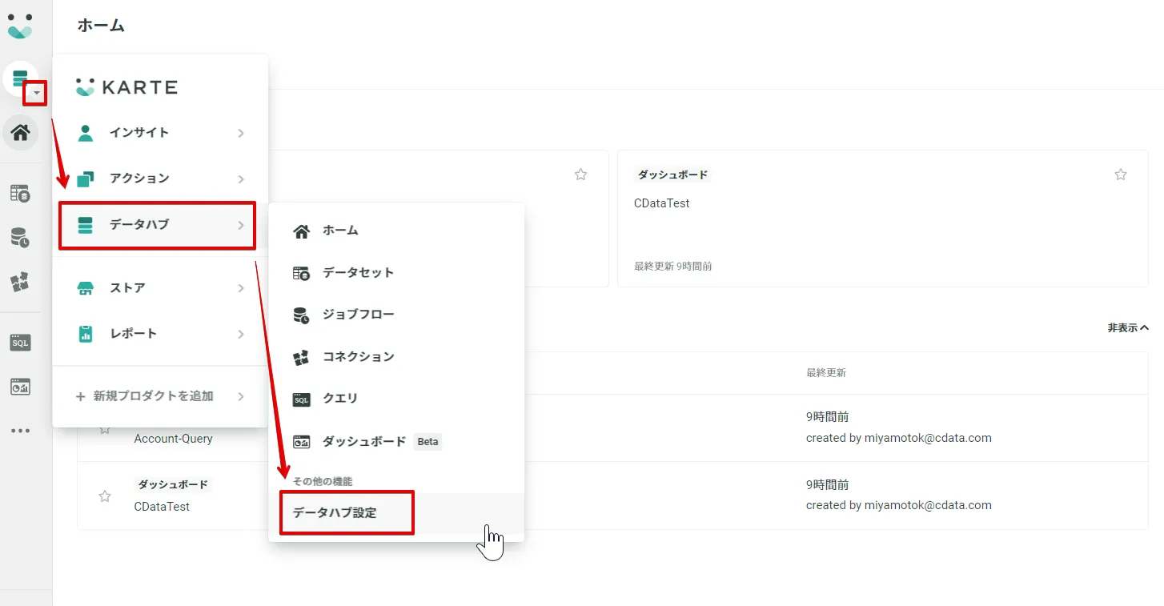Click the KARTE logo at top left
The height and width of the screenshot is (606, 1164).
pyautogui.click(x=20, y=26)
